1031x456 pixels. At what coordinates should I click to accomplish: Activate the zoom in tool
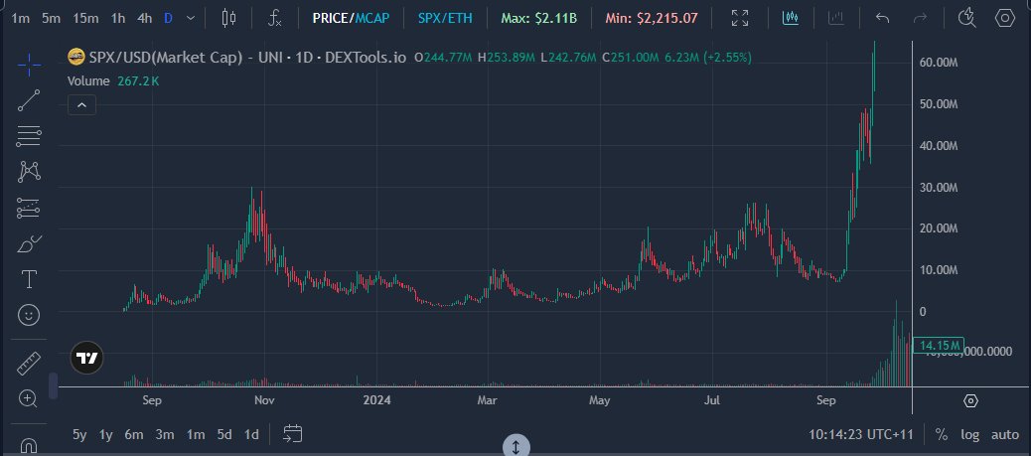click(x=28, y=398)
